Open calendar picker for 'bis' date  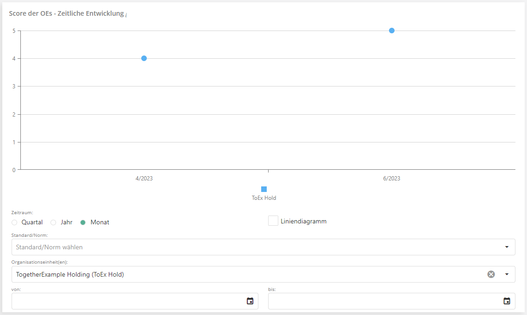click(x=507, y=301)
